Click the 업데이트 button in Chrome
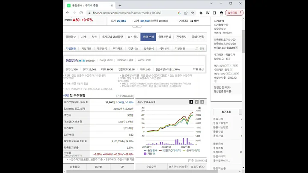This screenshot has width=308, height=173. point(234,13)
